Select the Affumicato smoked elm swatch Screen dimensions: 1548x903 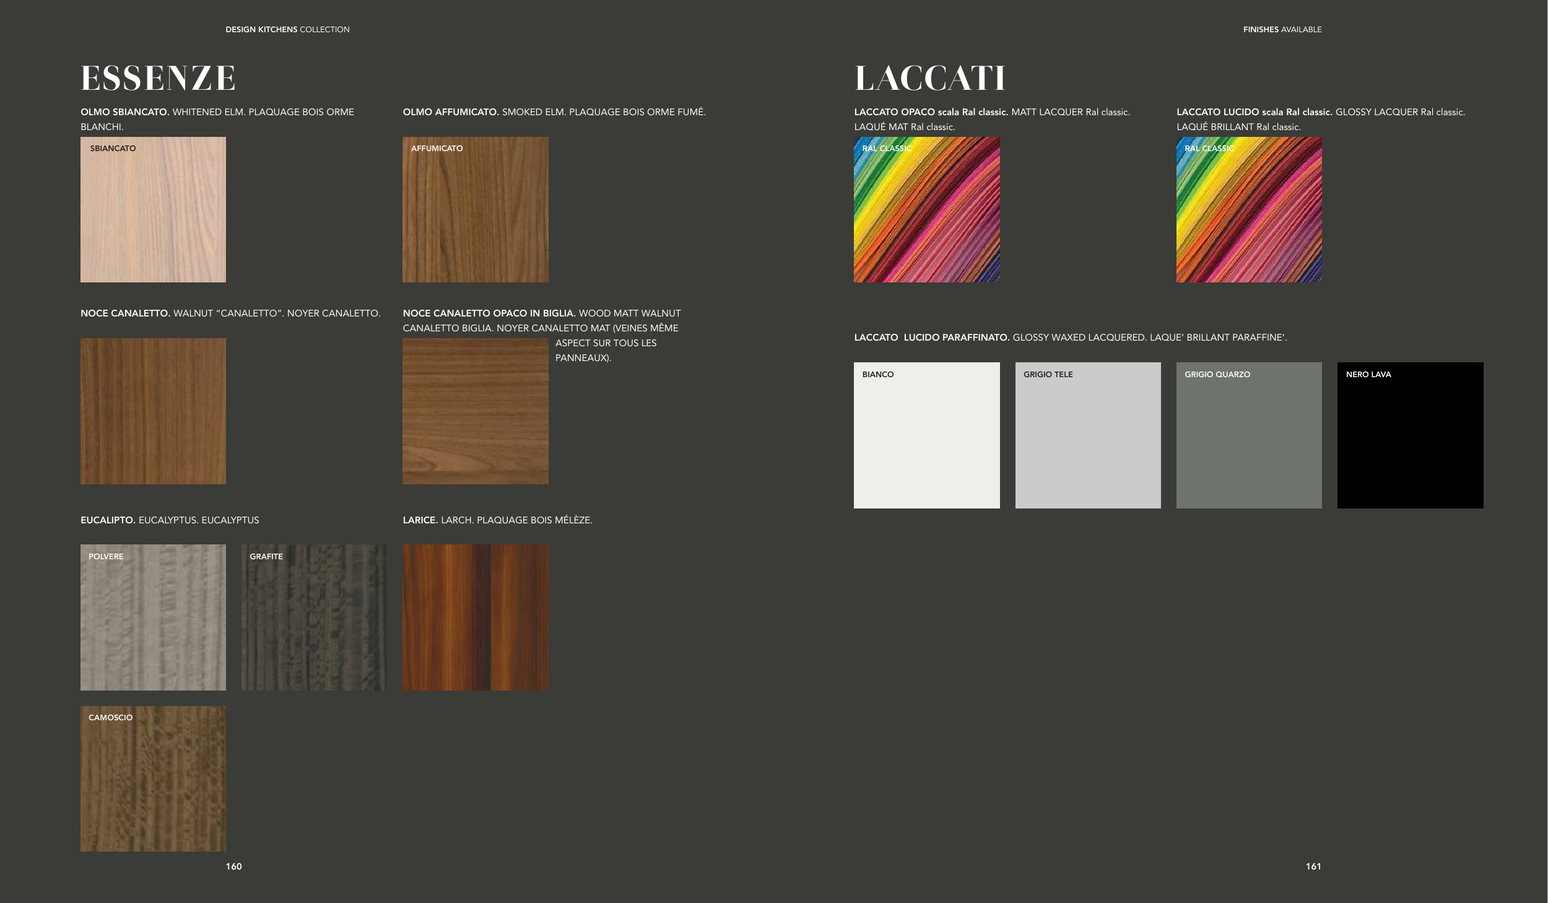click(475, 209)
